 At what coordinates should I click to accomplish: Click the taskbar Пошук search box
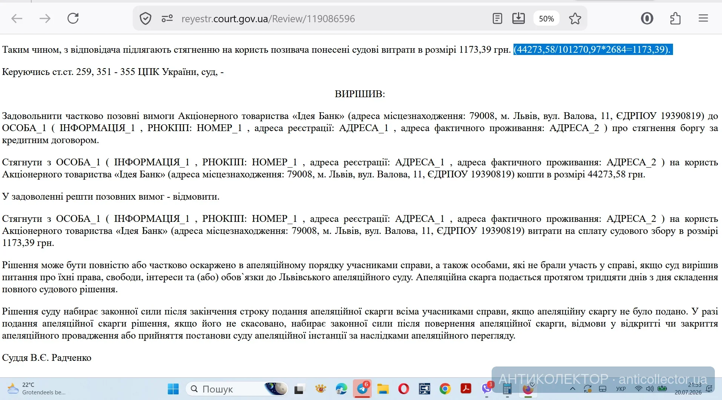tap(237, 389)
